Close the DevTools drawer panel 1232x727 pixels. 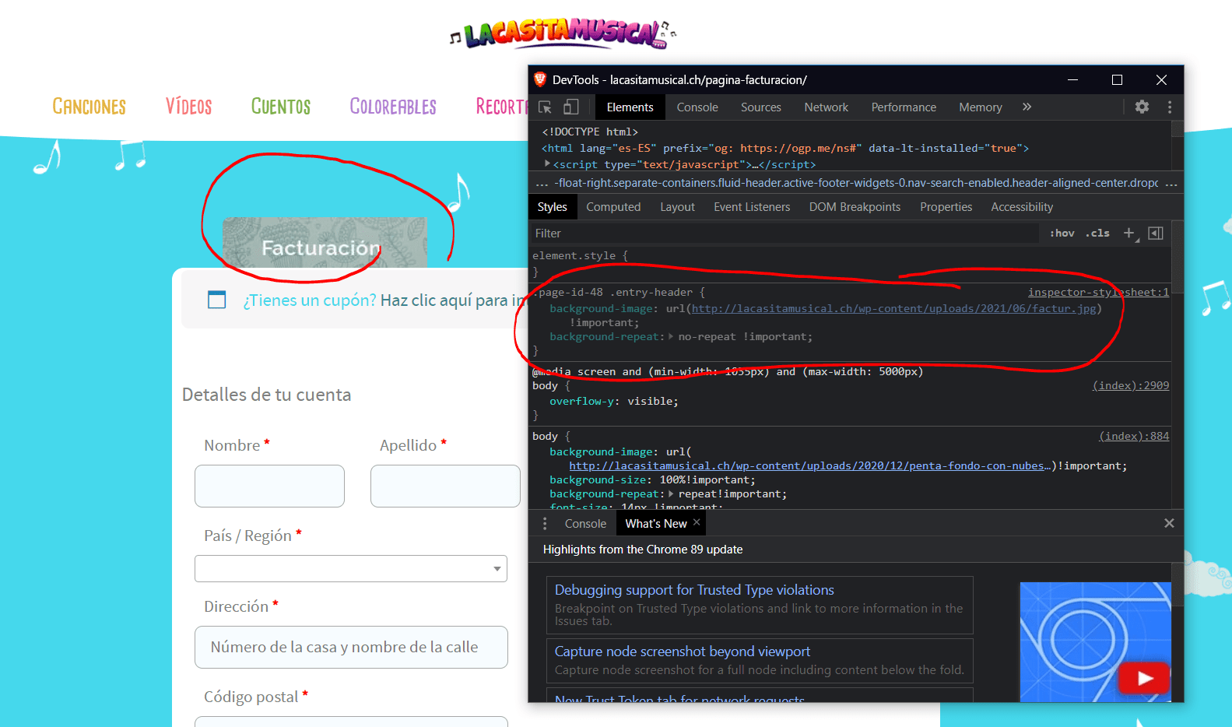click(x=1169, y=524)
